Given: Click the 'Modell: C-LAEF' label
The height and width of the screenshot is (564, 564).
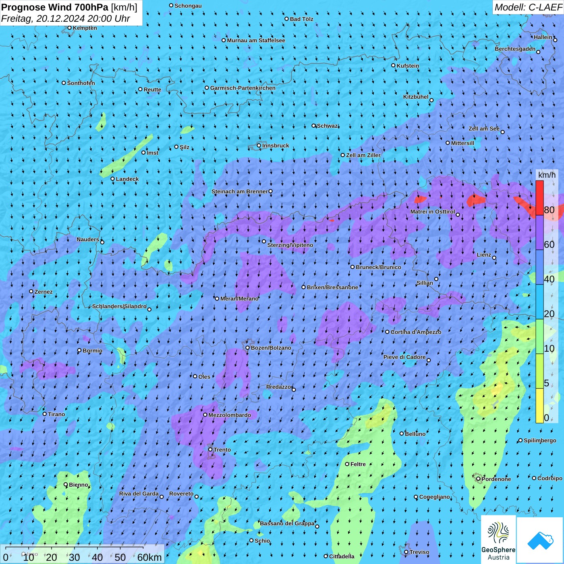Looking at the screenshot, I should (x=528, y=7).
